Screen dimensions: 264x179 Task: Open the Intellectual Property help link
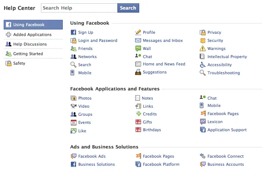(227, 57)
